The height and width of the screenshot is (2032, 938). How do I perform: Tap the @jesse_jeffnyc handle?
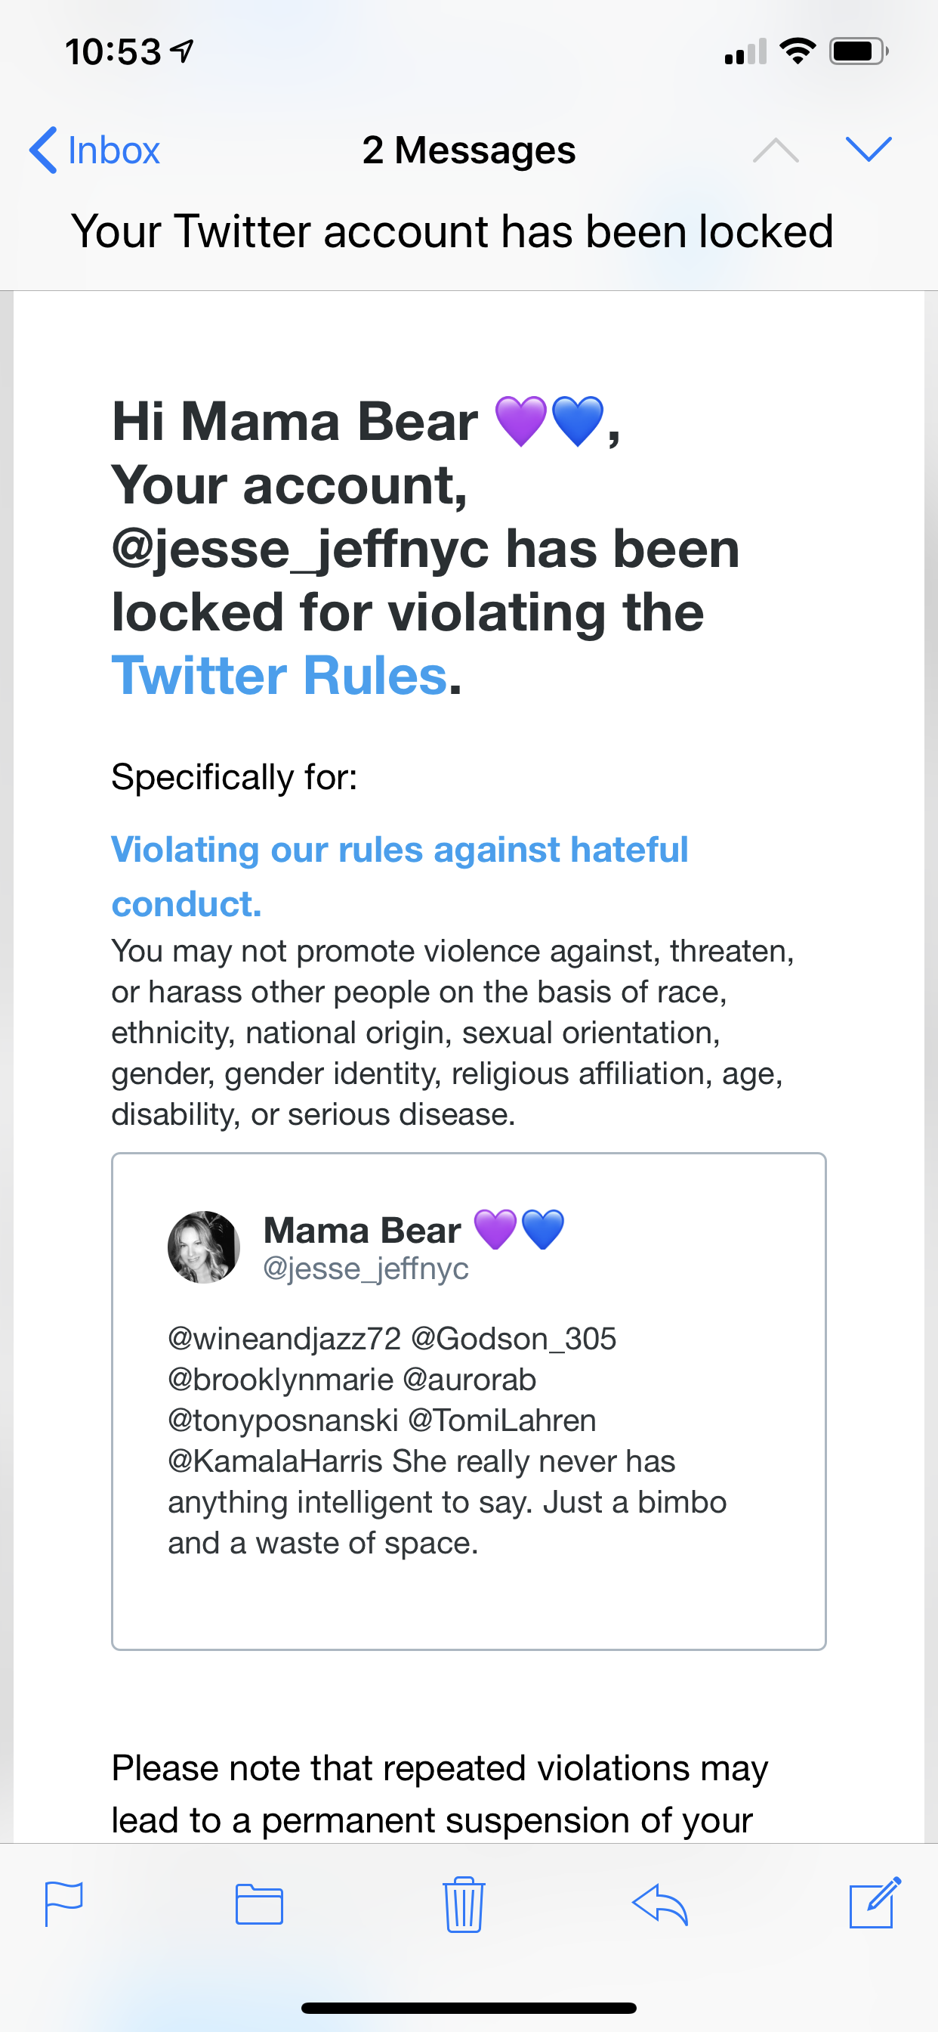pos(365,1268)
